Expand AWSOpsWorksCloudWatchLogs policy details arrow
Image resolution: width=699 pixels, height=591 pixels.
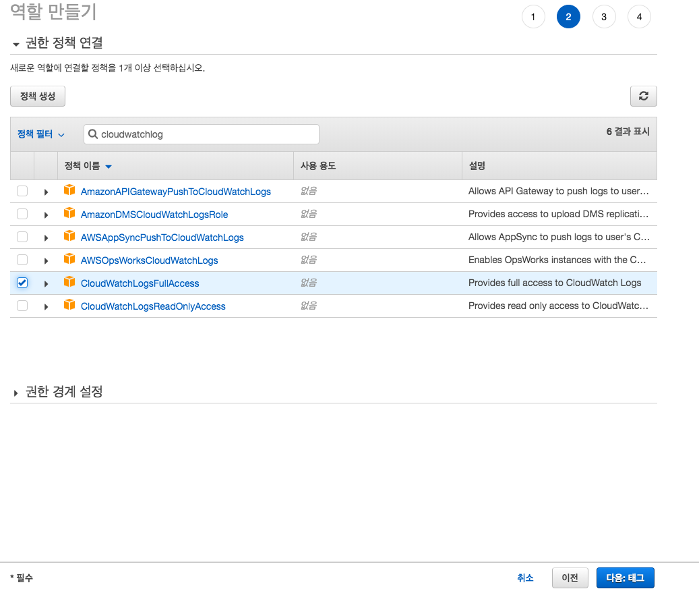pos(46,261)
